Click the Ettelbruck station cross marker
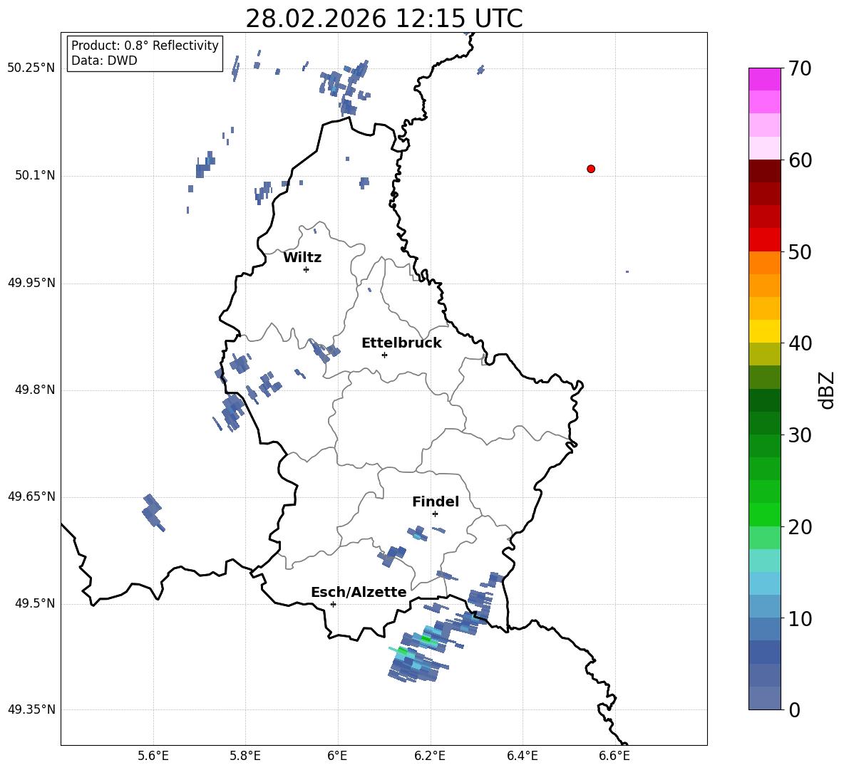 tap(384, 355)
